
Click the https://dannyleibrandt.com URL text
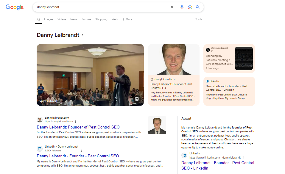click(x=59, y=122)
